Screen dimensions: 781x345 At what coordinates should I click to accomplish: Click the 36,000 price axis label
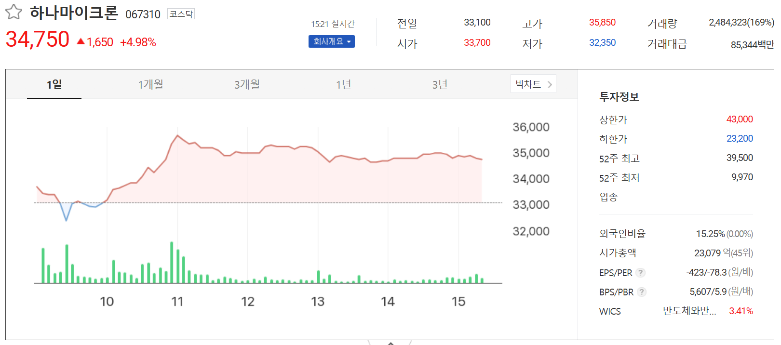pyautogui.click(x=531, y=127)
